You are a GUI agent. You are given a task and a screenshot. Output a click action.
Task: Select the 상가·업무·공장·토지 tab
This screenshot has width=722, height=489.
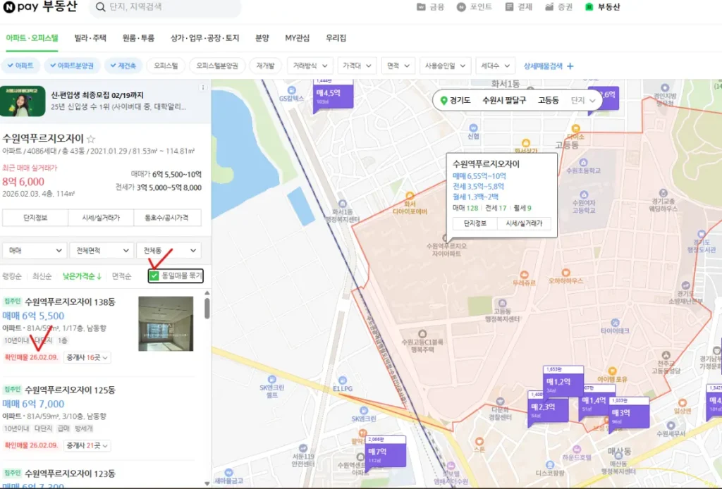click(x=205, y=38)
